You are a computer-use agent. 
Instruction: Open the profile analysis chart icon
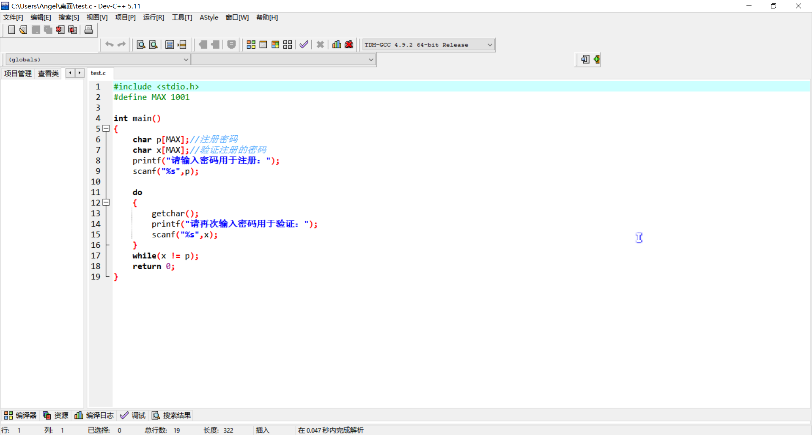337,44
